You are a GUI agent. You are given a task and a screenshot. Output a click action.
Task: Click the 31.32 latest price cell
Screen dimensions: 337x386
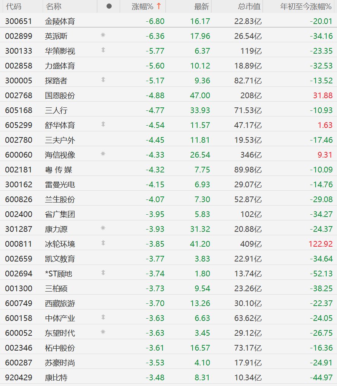(x=200, y=229)
